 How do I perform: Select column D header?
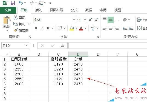point(78,54)
